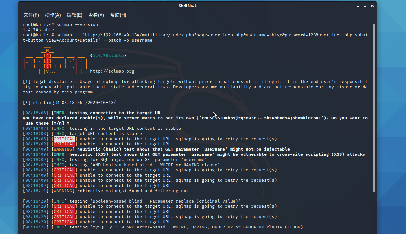The image size is (406, 234).
Task: Click the '1.4.7#stable' version output line
Action: tap(38, 30)
